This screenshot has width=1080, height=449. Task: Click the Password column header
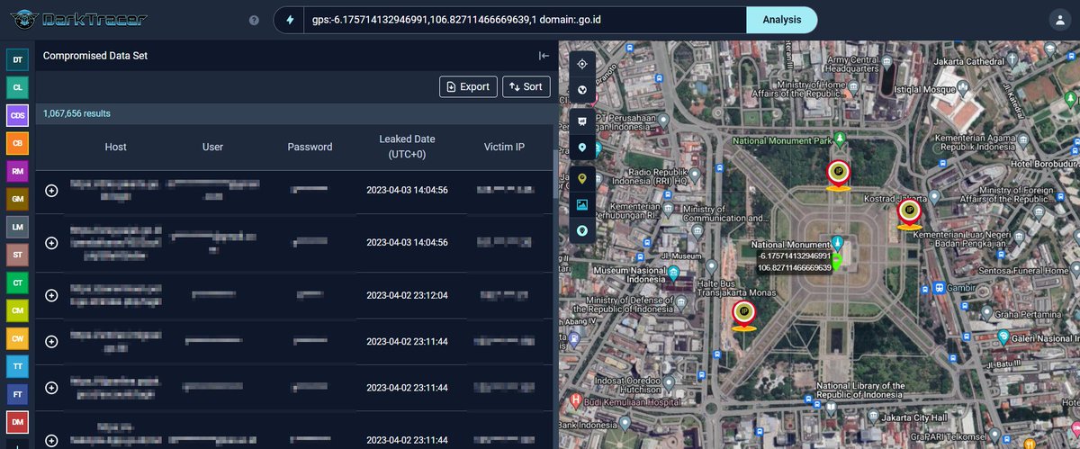point(310,147)
